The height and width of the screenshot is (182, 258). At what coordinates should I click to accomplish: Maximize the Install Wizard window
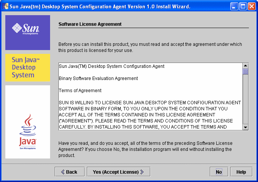tap(243, 6)
